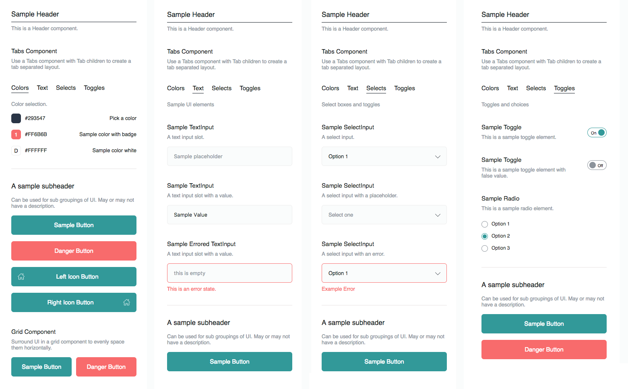Enable the Off Sample Toggle switch
Viewport: 628px width, 389px height.
tap(597, 166)
